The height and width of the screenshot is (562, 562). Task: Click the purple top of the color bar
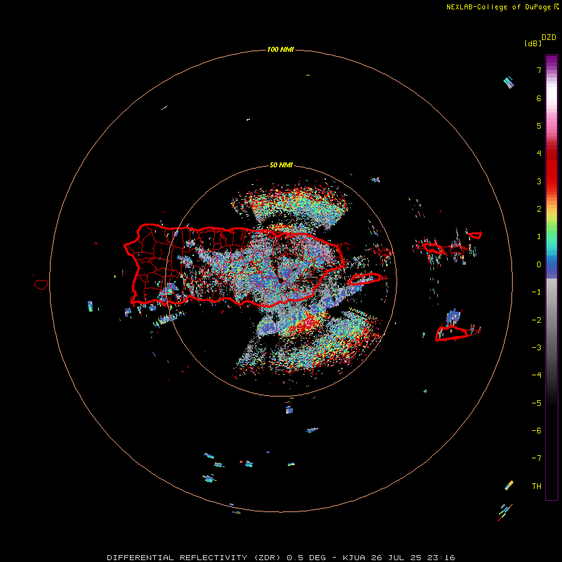point(551,61)
